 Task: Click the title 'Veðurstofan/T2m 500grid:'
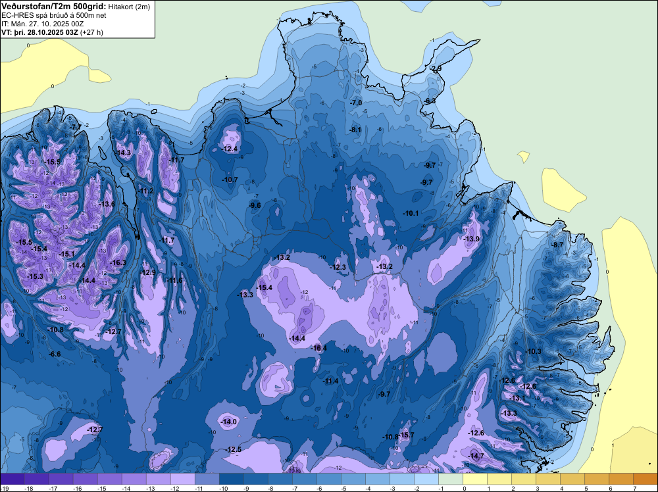point(54,7)
